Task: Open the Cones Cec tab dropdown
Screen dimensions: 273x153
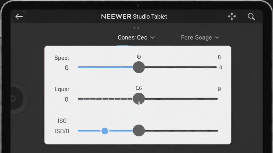Action: click(x=136, y=37)
